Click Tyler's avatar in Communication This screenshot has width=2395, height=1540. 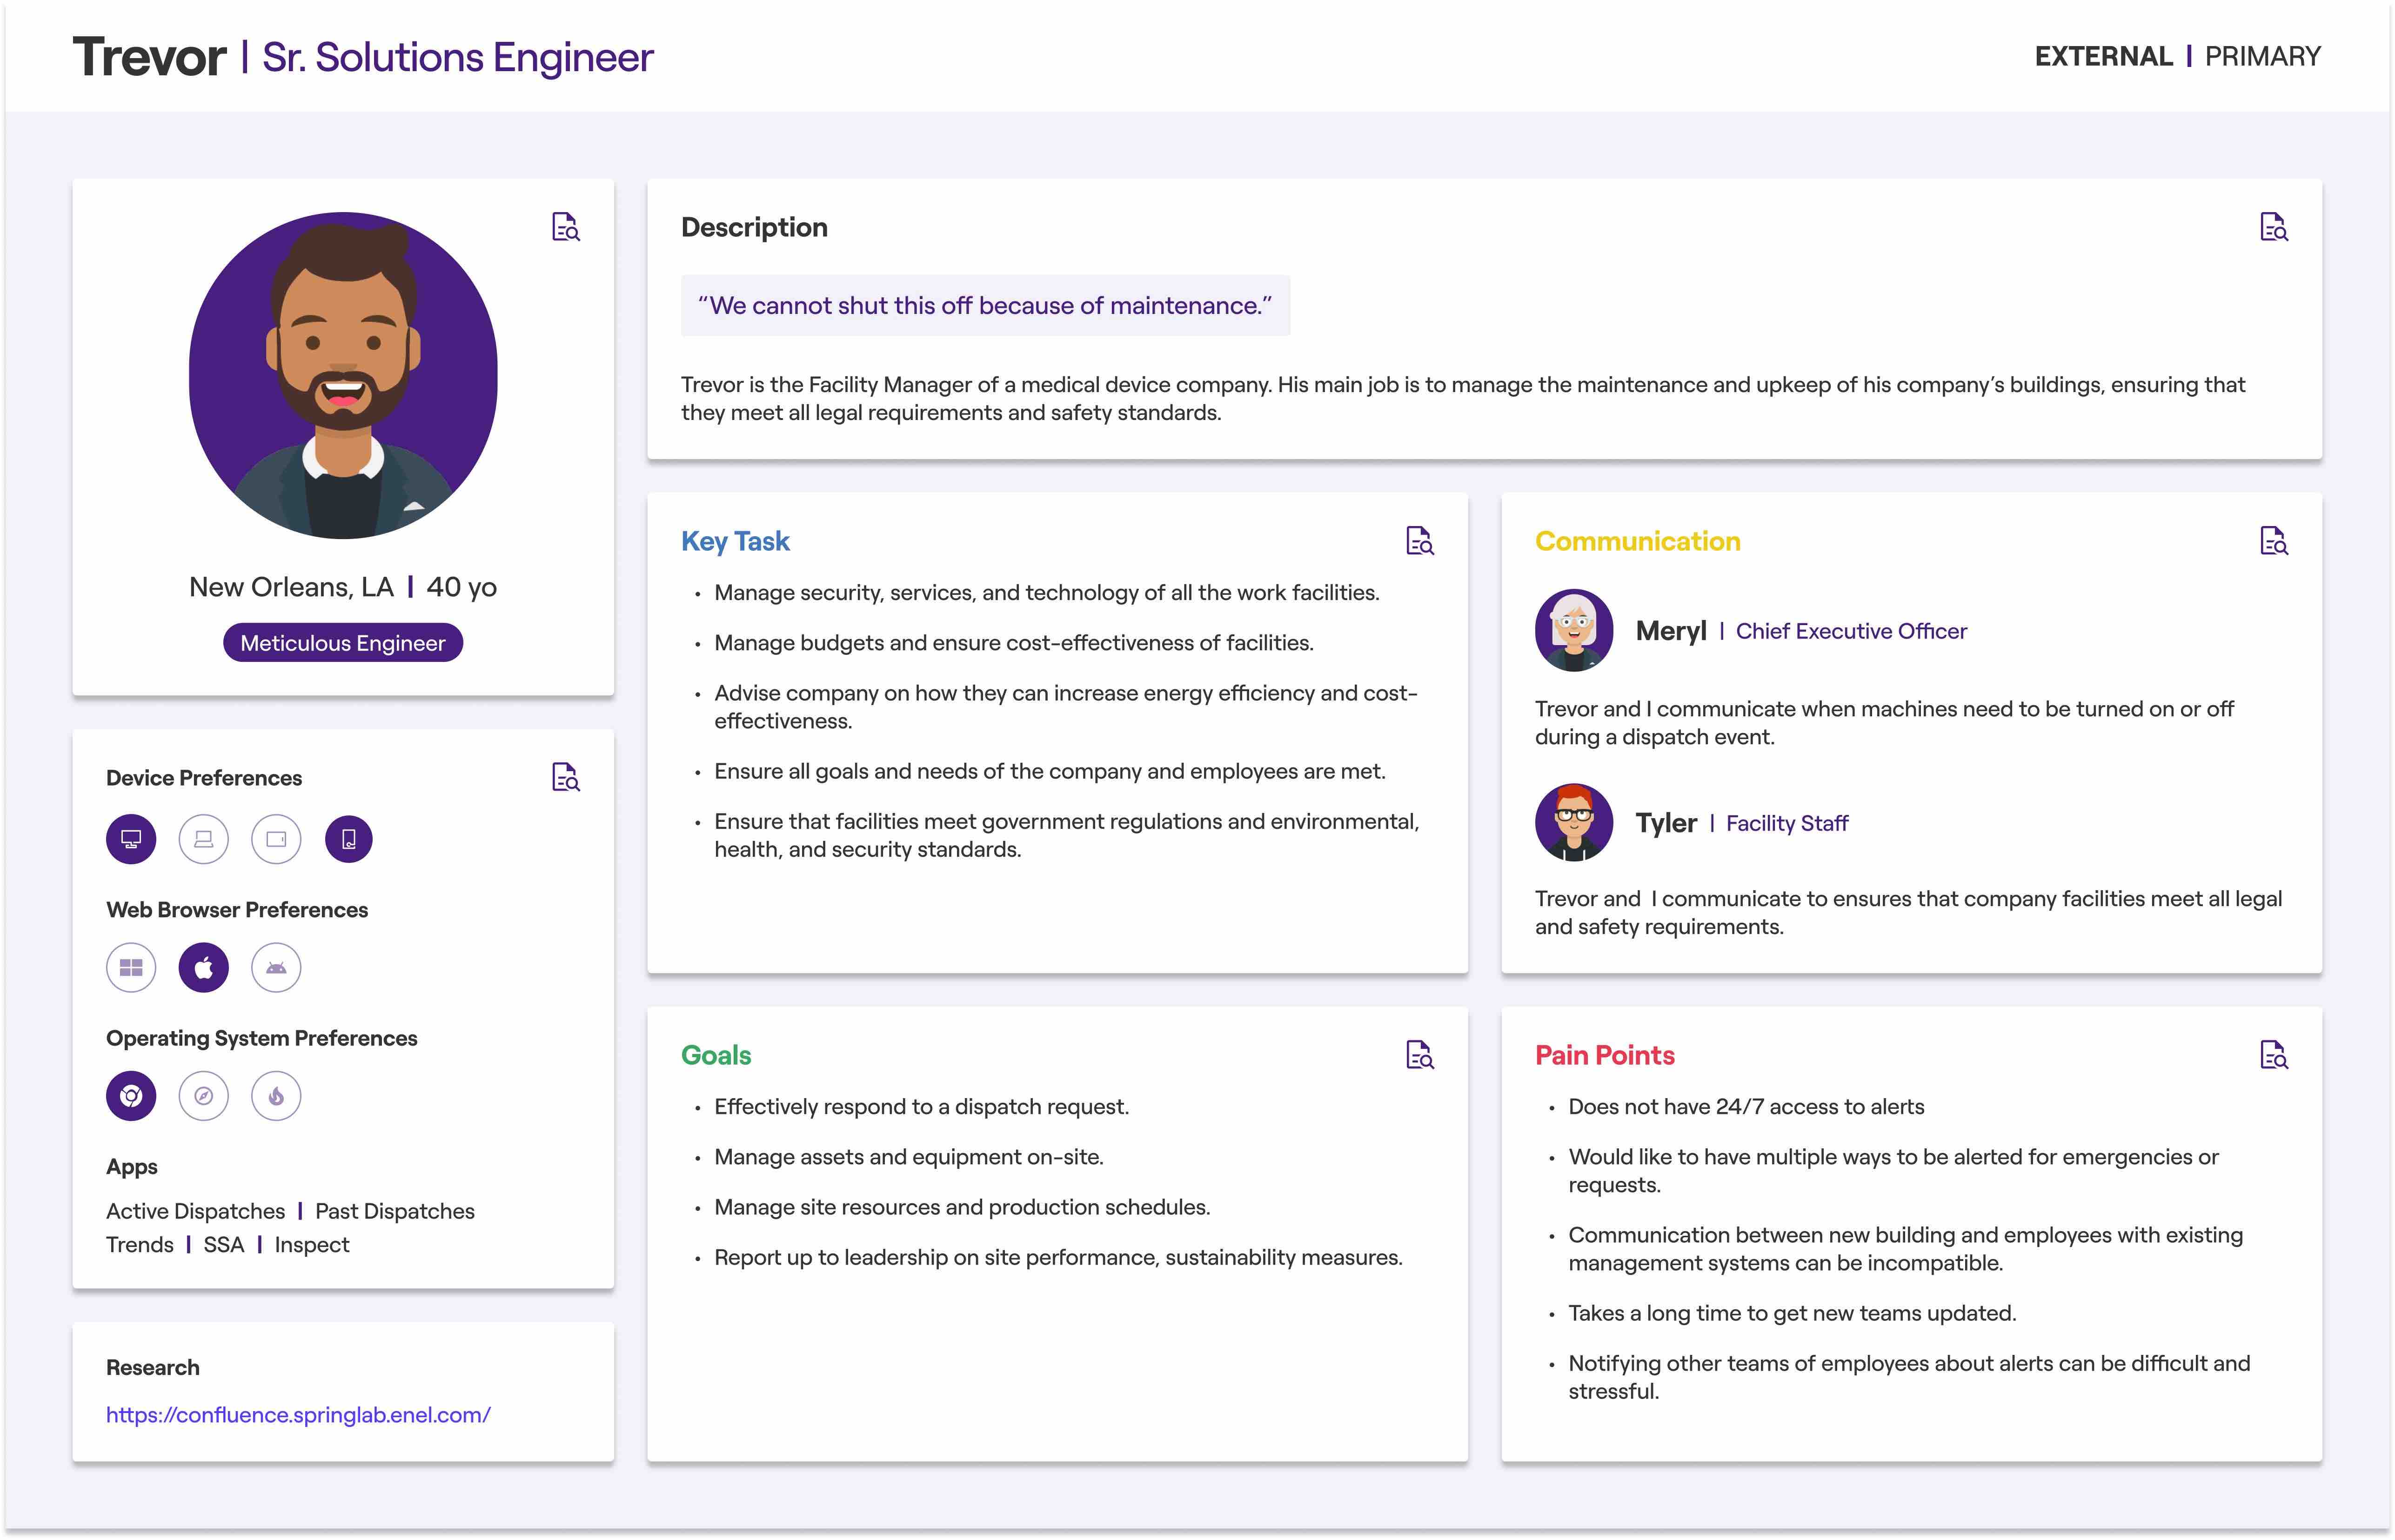coord(1574,822)
